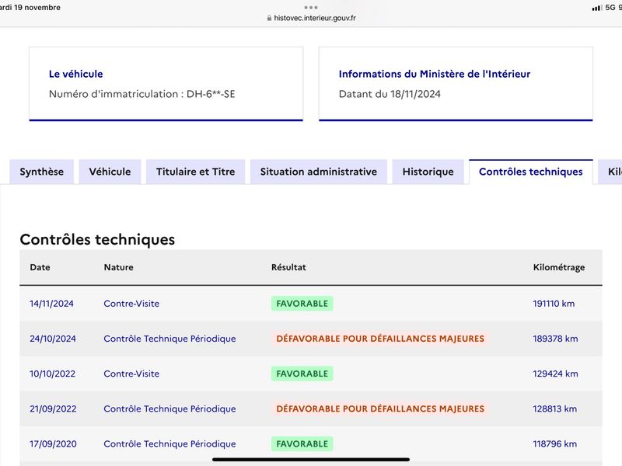This screenshot has width=622, height=466.
Task: Tap the 5G network indicator
Action: (610, 8)
